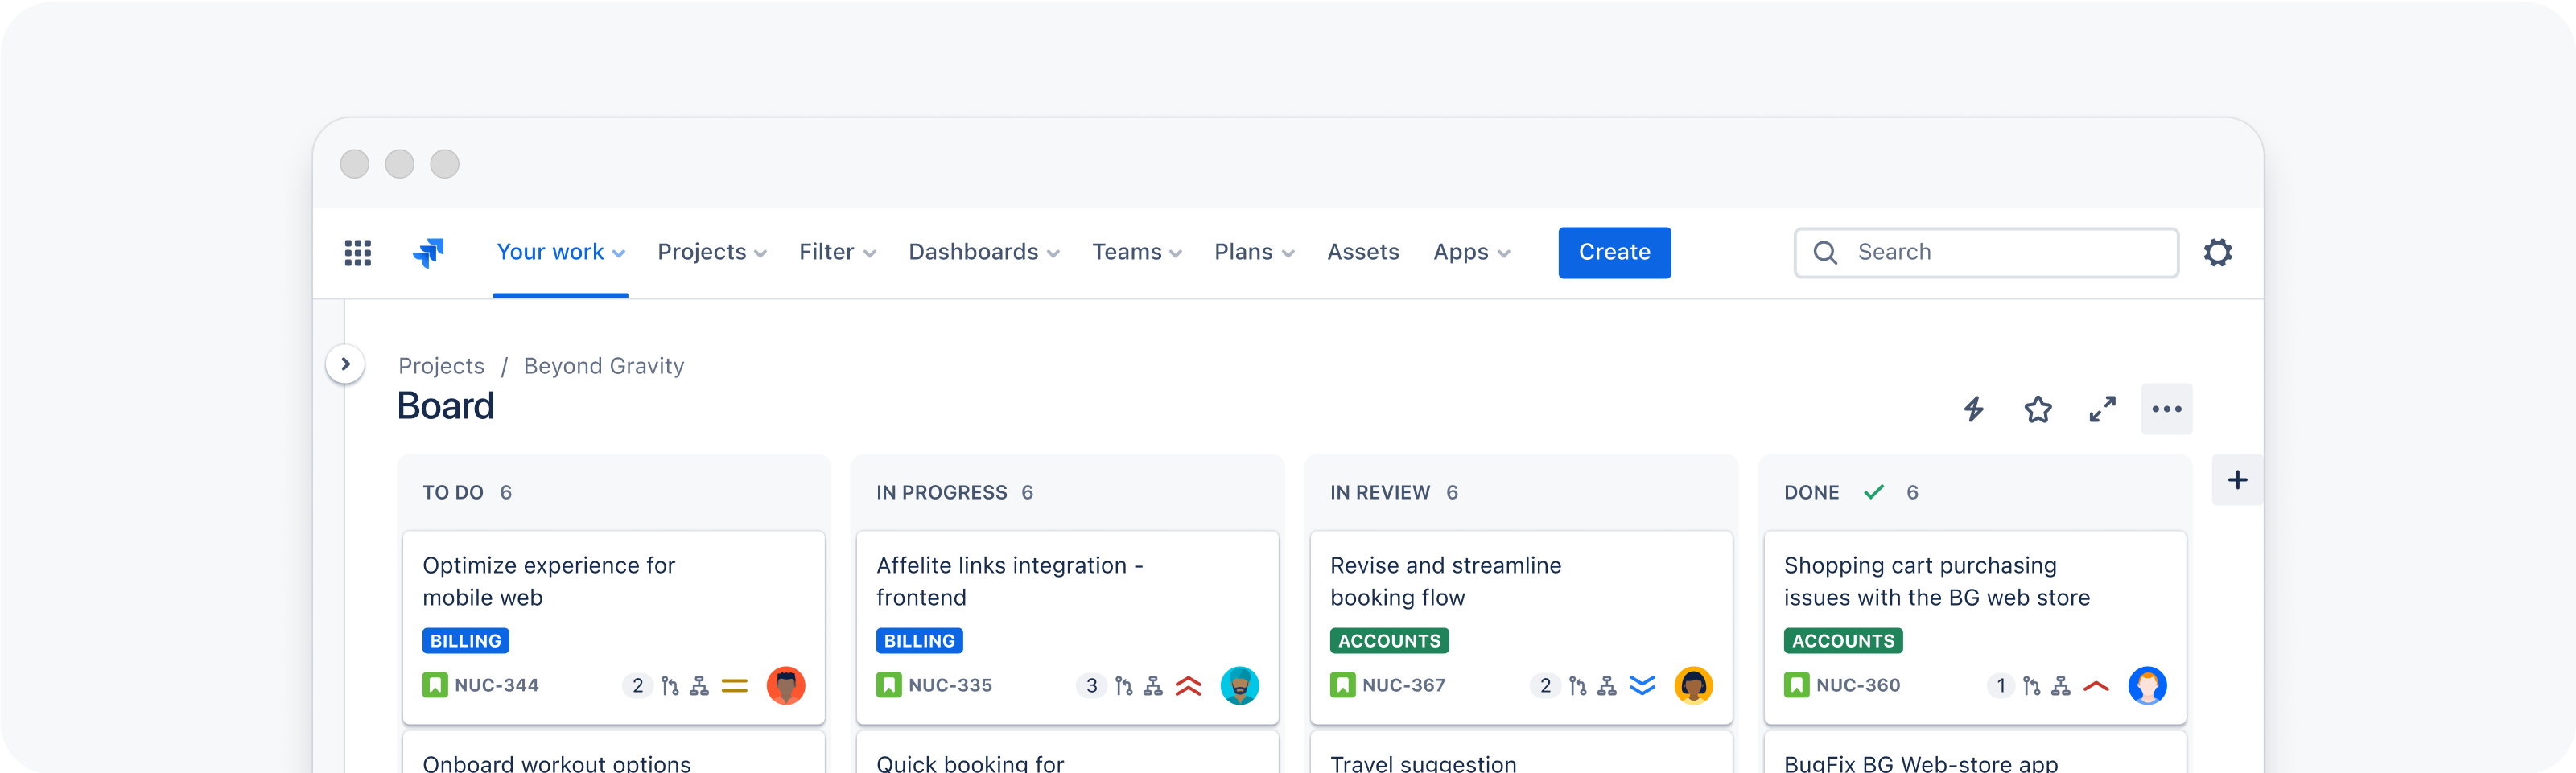Click into the Search field
Viewport: 2576px width, 773px height.
(x=1986, y=252)
